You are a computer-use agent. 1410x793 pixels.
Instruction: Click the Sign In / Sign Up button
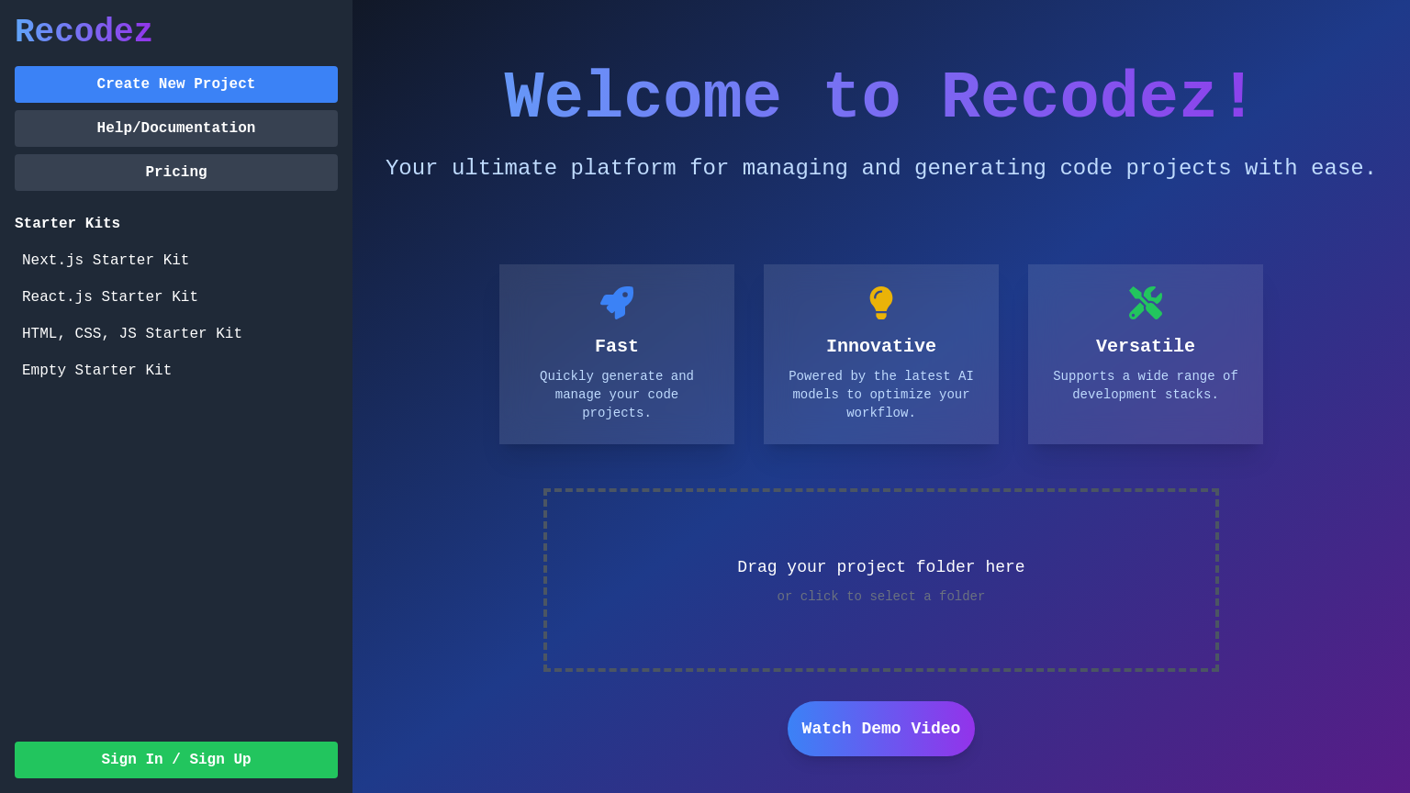pos(176,760)
